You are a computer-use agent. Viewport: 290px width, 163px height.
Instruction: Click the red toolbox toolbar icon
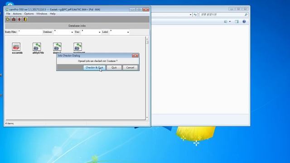point(14,19)
